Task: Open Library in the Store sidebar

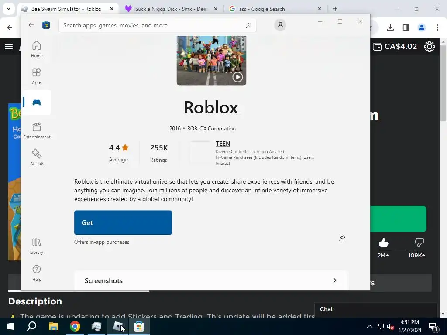Action: tap(37, 246)
